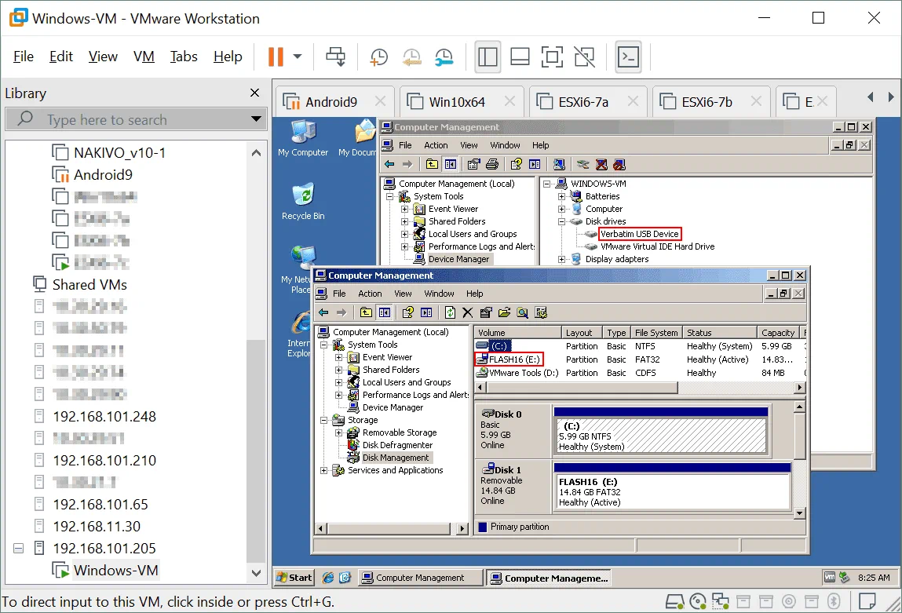Expand Display adapters in Device Manager

[562, 259]
